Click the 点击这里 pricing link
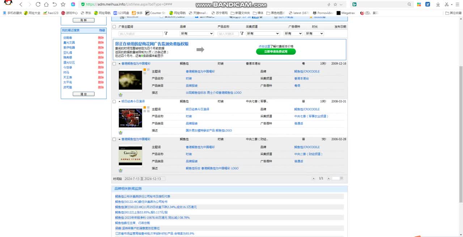 (264, 46)
